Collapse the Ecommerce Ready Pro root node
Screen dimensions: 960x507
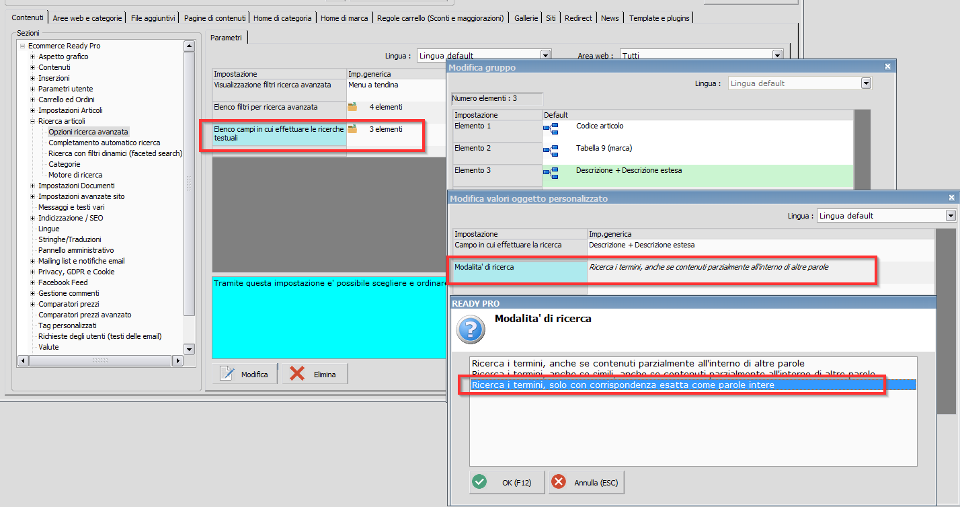point(22,46)
